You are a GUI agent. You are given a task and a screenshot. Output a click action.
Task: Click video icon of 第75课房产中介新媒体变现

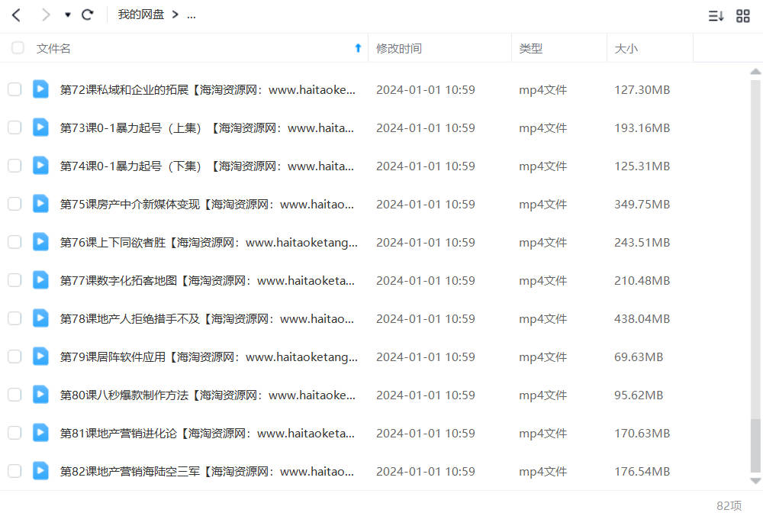40,204
